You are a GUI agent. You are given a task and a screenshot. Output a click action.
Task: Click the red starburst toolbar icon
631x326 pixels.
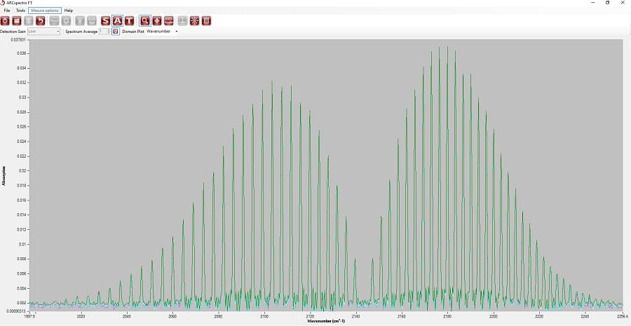pyautogui.click(x=194, y=21)
